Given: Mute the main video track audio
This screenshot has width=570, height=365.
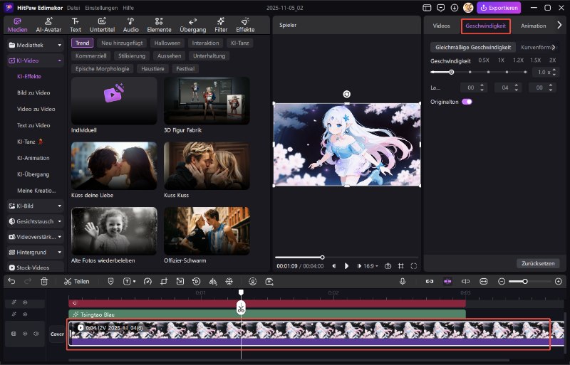Looking at the screenshot, I should (36, 334).
